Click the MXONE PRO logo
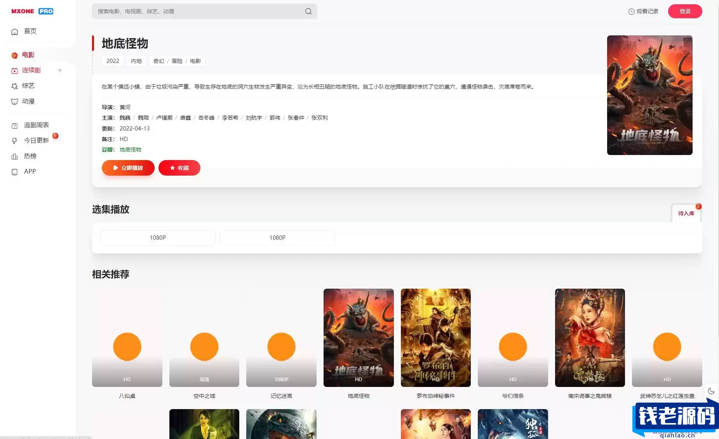The height and width of the screenshot is (439, 719). (x=32, y=11)
